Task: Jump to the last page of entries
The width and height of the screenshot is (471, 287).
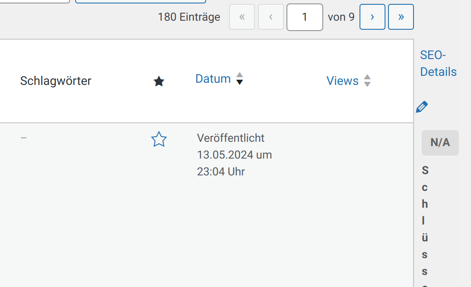Action: click(x=401, y=17)
